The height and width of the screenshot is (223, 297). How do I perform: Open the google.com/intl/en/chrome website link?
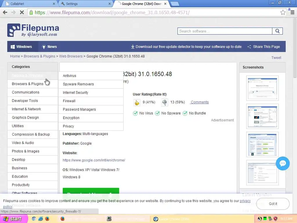coord(94,160)
